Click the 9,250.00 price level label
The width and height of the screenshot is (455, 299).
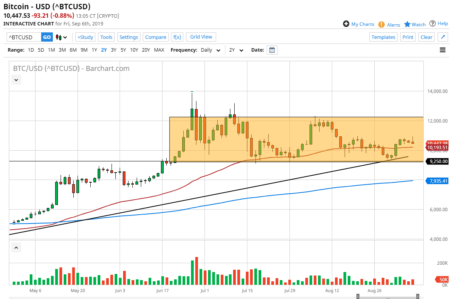pos(437,161)
